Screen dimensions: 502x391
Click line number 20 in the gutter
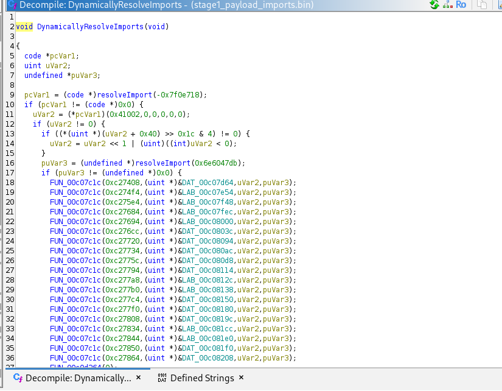(x=10, y=202)
